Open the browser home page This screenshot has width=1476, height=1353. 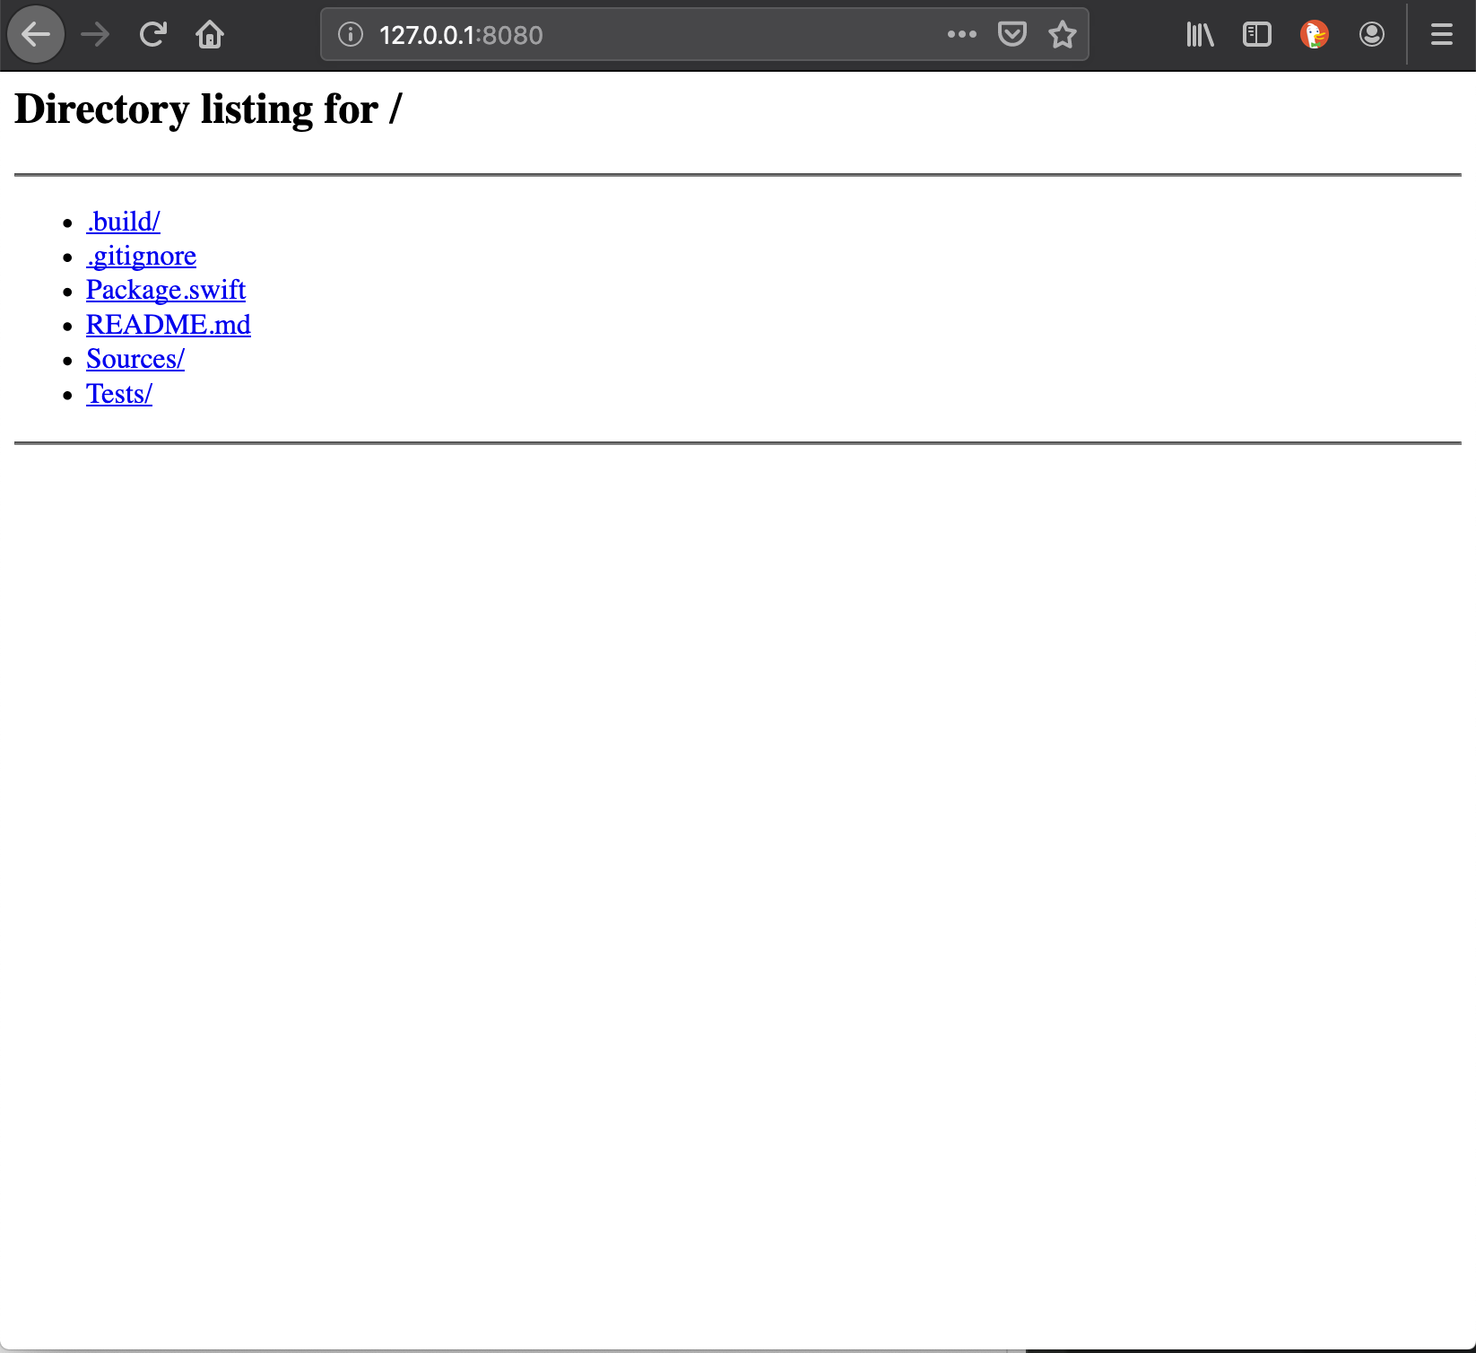pyautogui.click(x=210, y=35)
